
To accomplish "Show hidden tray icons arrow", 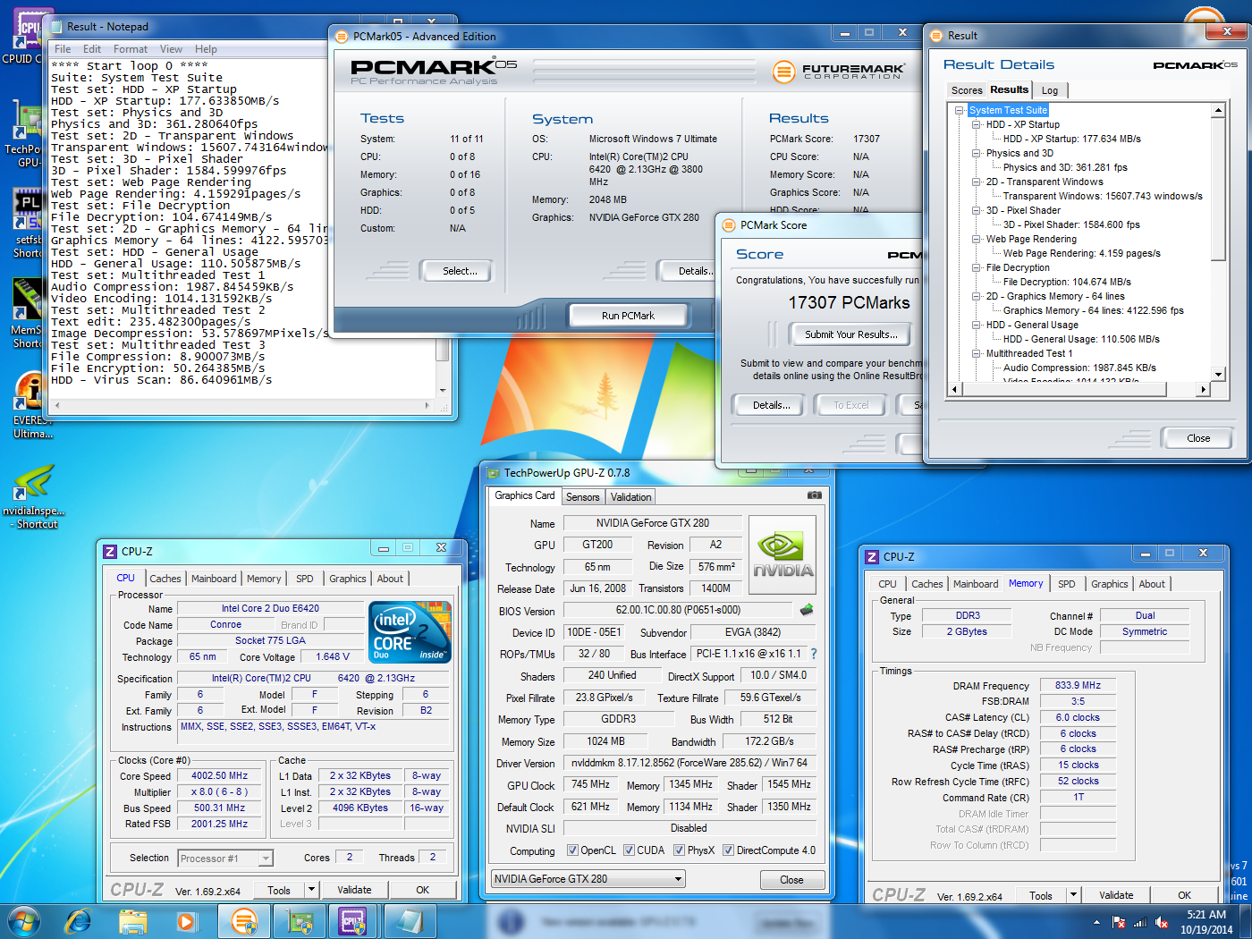I will tap(1096, 922).
